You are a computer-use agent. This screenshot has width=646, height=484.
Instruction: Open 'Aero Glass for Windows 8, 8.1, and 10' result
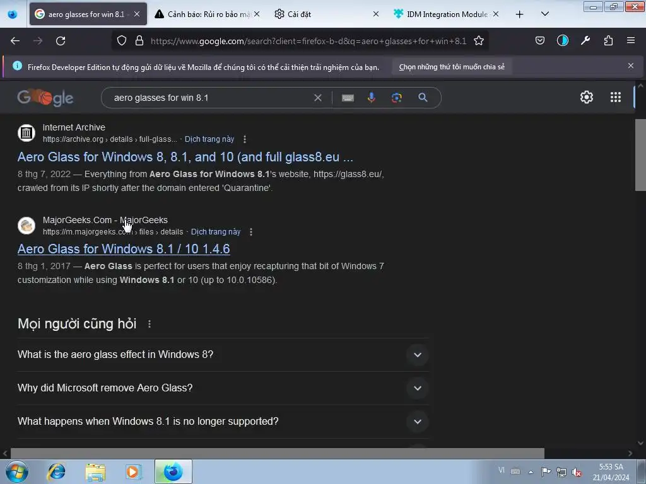point(185,157)
